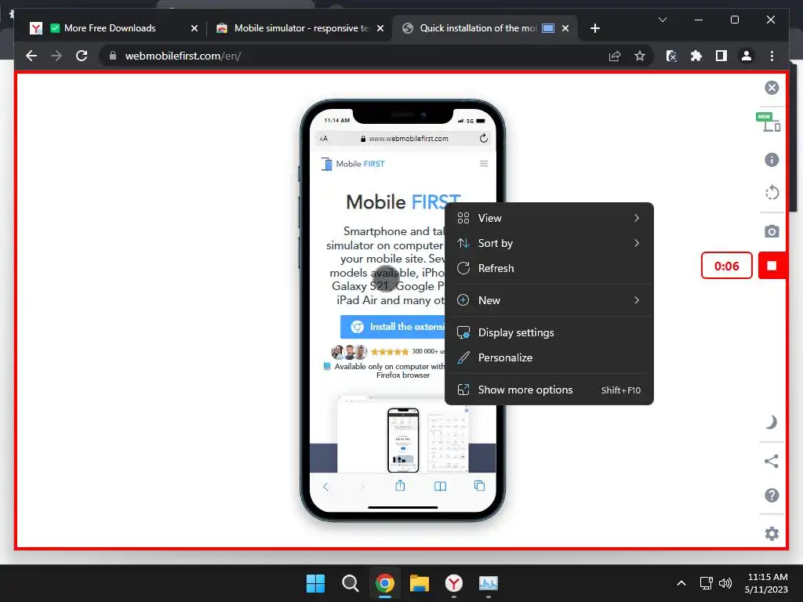Choose Refresh in the context menu
This screenshot has height=602, width=803.
(549, 268)
